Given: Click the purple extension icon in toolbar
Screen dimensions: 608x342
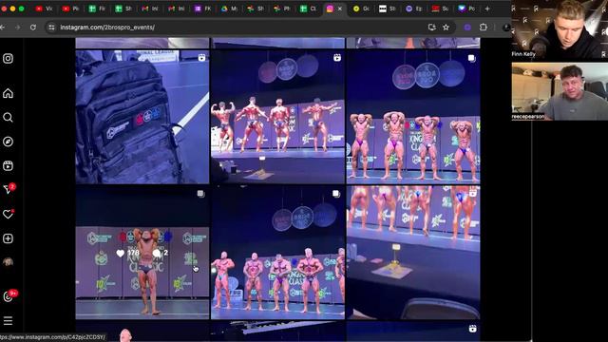Looking at the screenshot, I should click(x=467, y=28).
